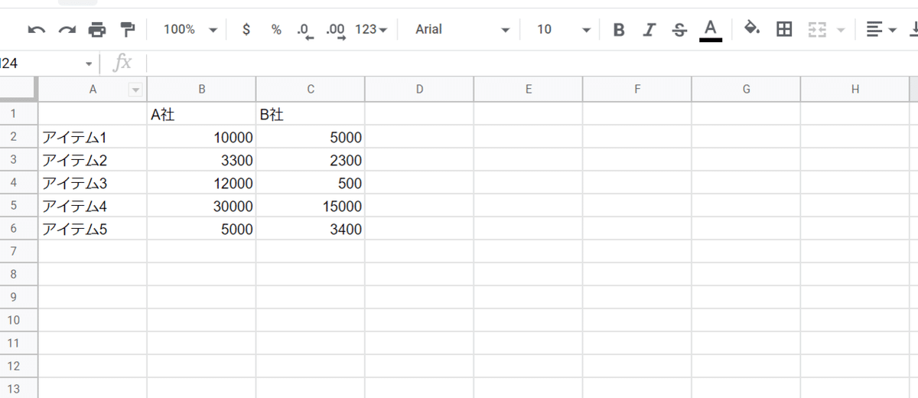Select the cell with value 10000
This screenshot has width=918, height=398.
click(202, 137)
